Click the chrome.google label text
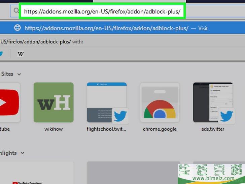The image size is (245, 184). click(x=160, y=129)
